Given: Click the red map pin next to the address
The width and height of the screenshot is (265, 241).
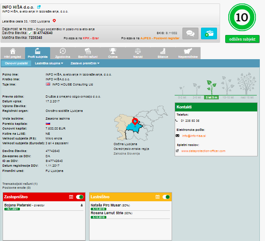Looking at the screenshot, I should (54, 21).
